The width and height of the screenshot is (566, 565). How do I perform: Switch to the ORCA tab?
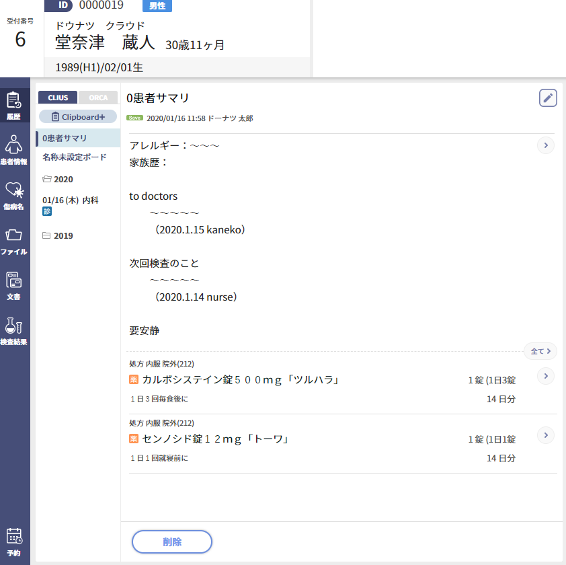(x=98, y=98)
